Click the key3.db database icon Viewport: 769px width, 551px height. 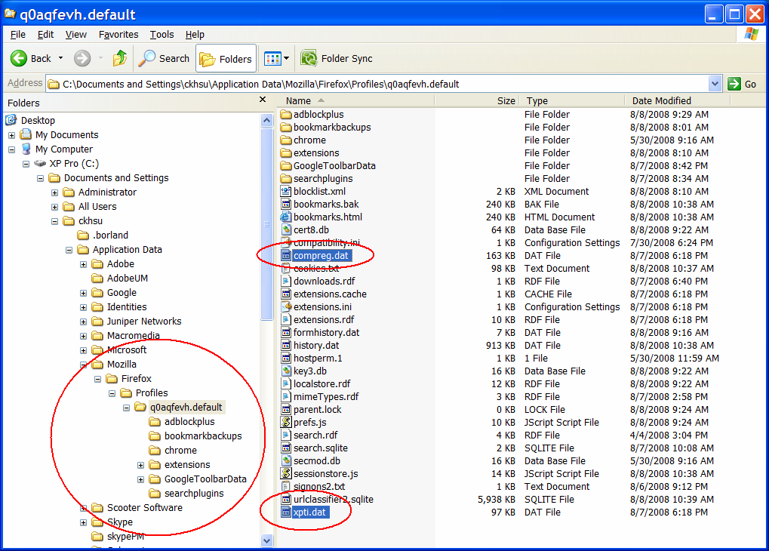point(286,371)
